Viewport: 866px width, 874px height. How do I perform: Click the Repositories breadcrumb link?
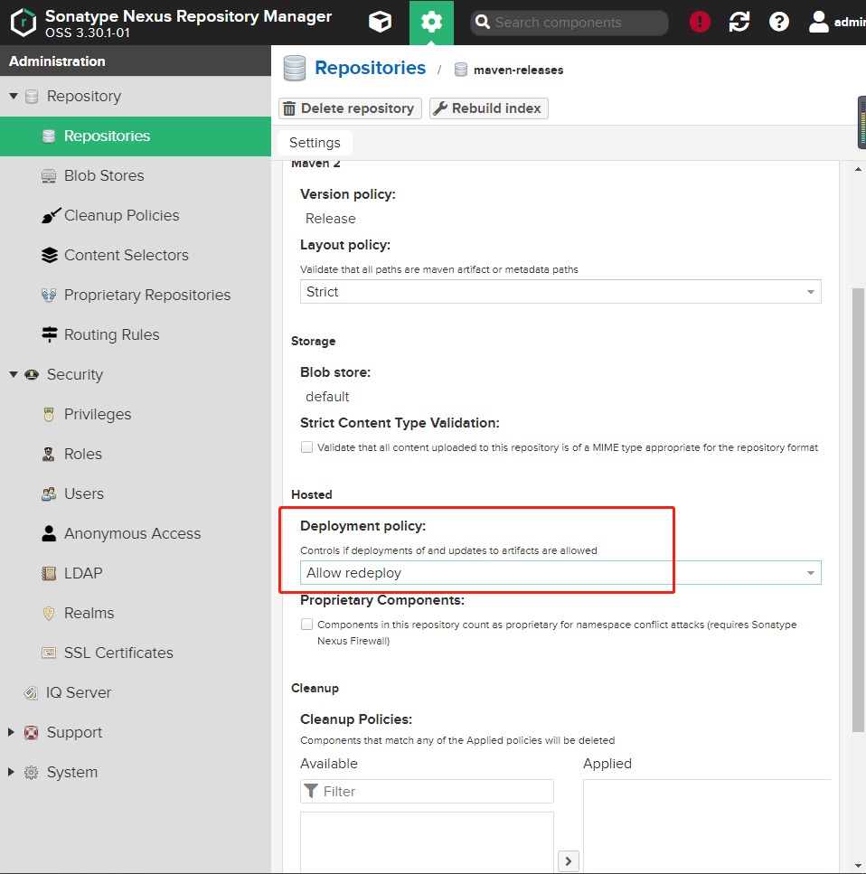point(371,68)
